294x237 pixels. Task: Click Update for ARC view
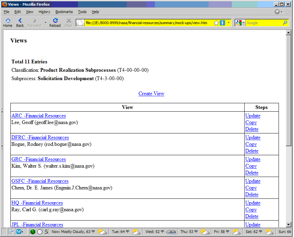point(253,116)
